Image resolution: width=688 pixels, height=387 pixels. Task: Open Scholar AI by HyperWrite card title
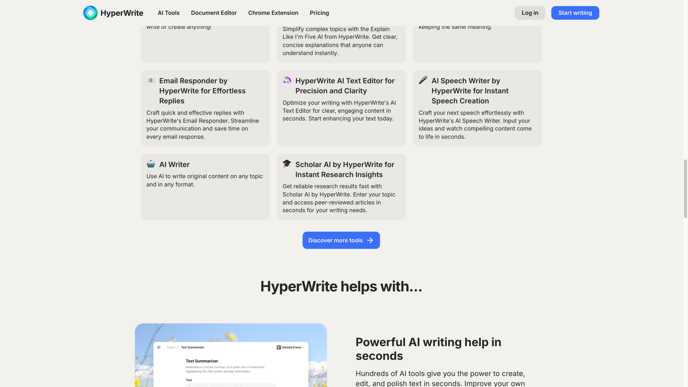345,169
